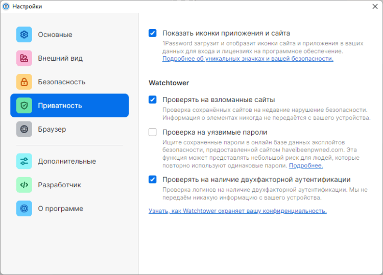Click the Приватность shield icon

point(24,106)
